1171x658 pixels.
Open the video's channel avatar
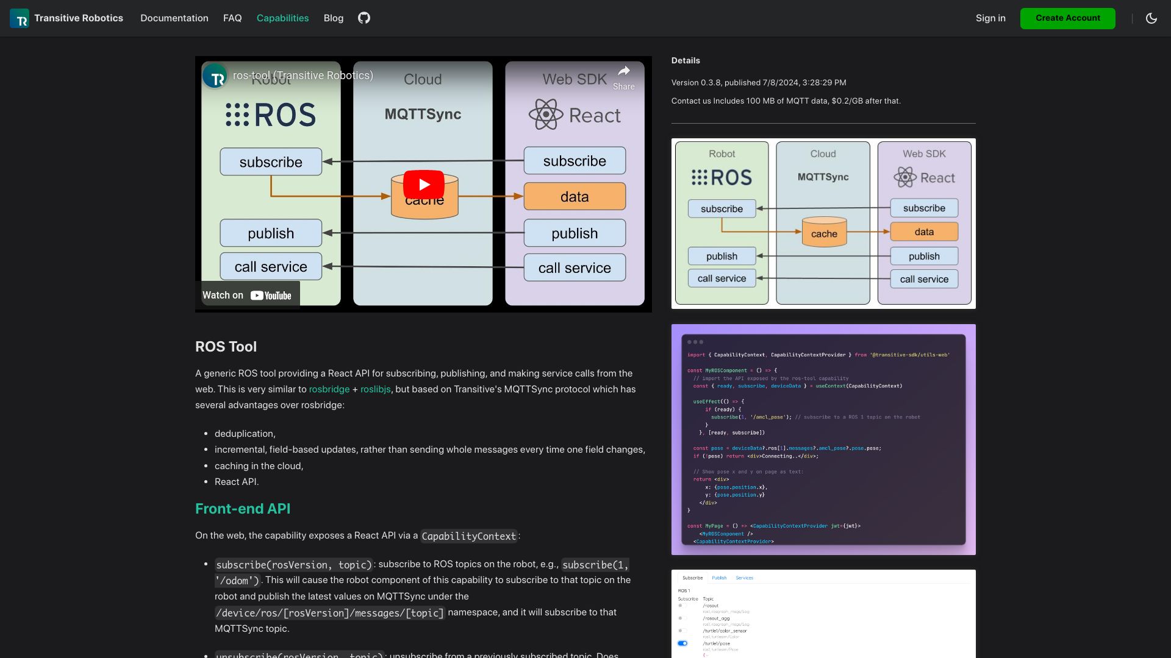coord(215,76)
